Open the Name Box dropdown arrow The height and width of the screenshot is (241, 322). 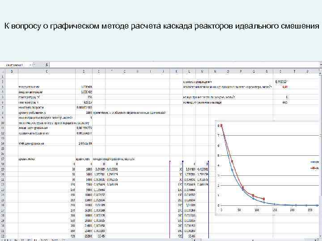(30, 65)
